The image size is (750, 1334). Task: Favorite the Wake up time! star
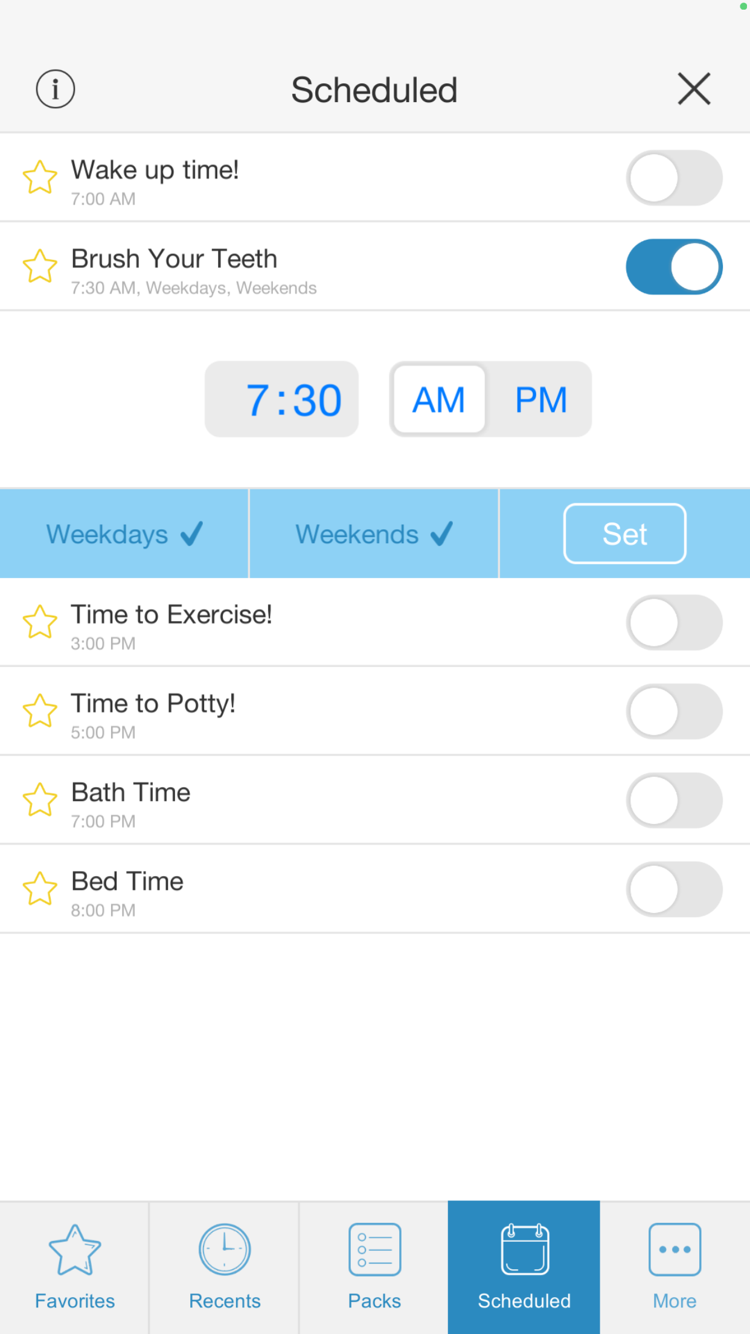click(x=40, y=177)
